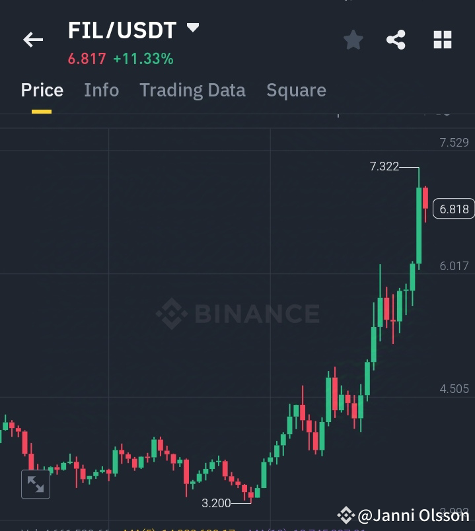This screenshot has height=531, width=475.
Task: Open the share icon for FIL/USDT
Action: pos(396,40)
